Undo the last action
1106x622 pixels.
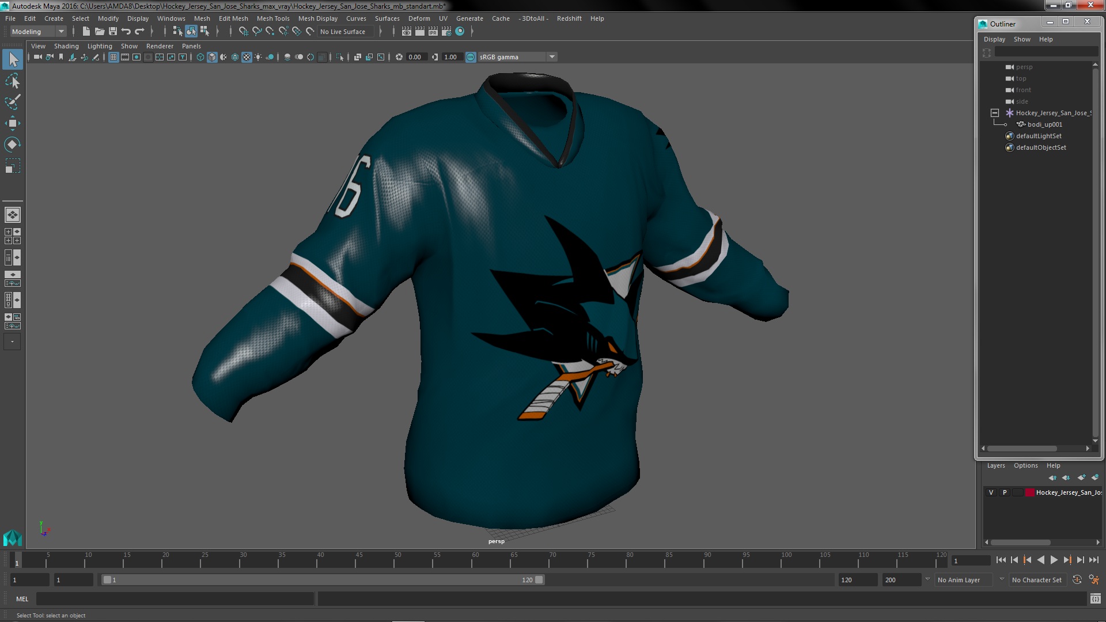tap(126, 32)
